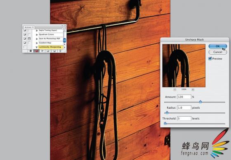The image size is (231, 160).
Task: Click the red Record action button
Action: pyautogui.click(x=36, y=51)
